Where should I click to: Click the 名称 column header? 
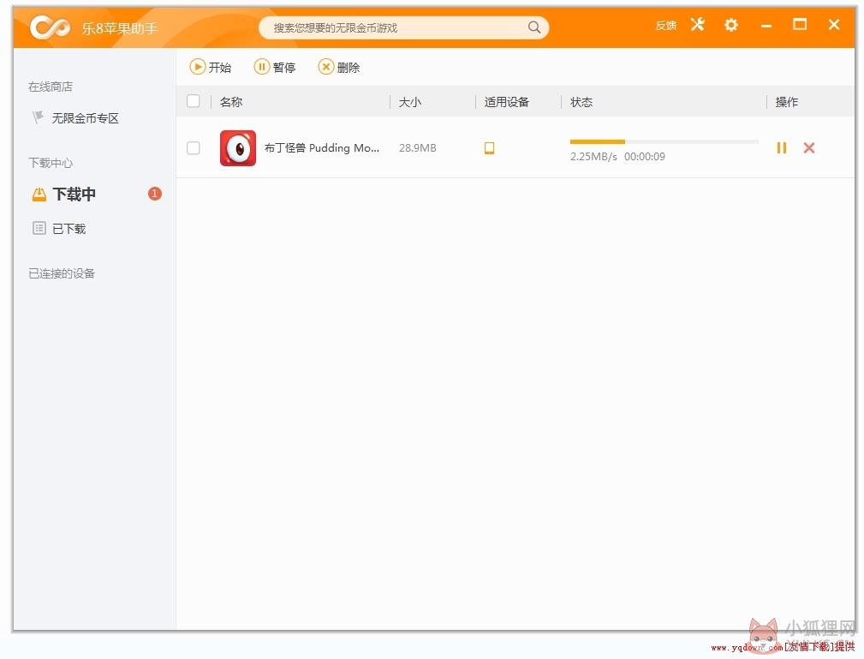pos(231,102)
